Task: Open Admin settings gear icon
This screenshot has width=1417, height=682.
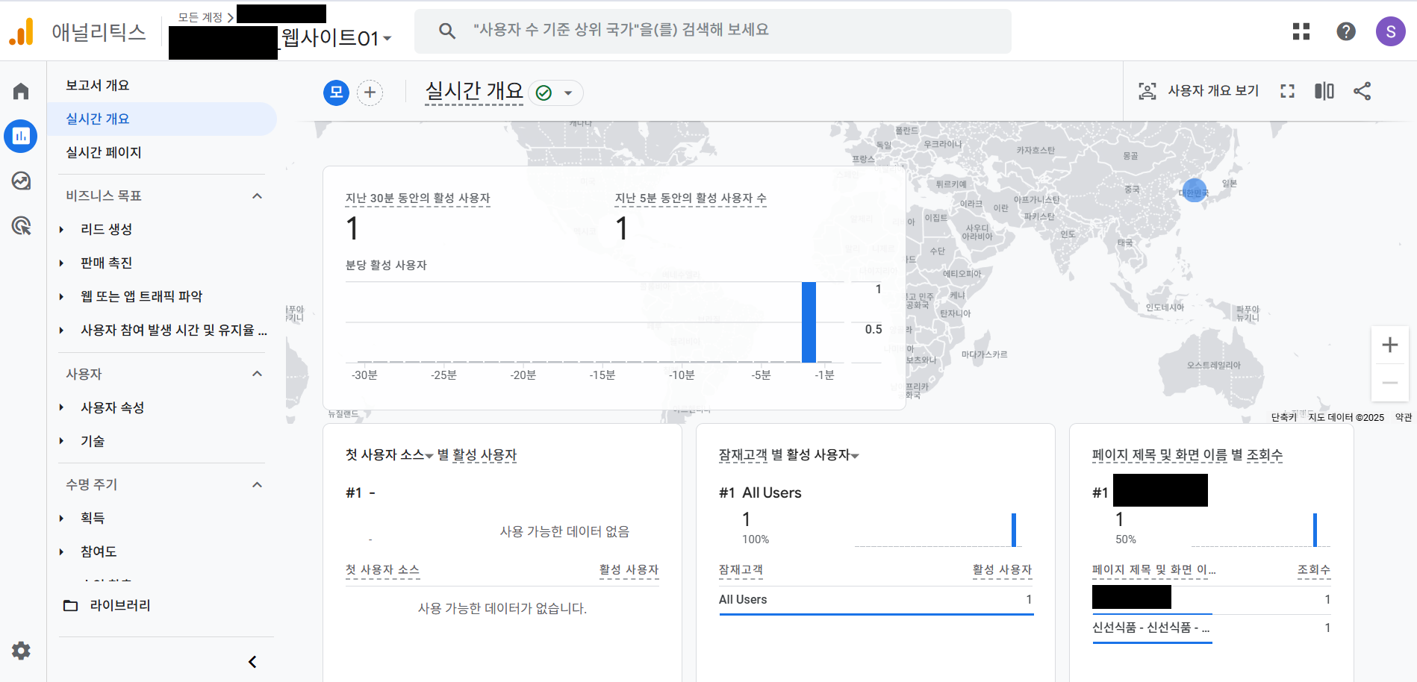Action: 21,651
